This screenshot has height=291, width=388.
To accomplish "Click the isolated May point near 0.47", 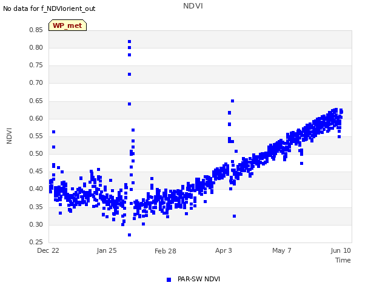I will pos(301,163).
